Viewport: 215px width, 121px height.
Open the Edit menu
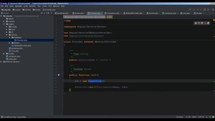(7, 6)
